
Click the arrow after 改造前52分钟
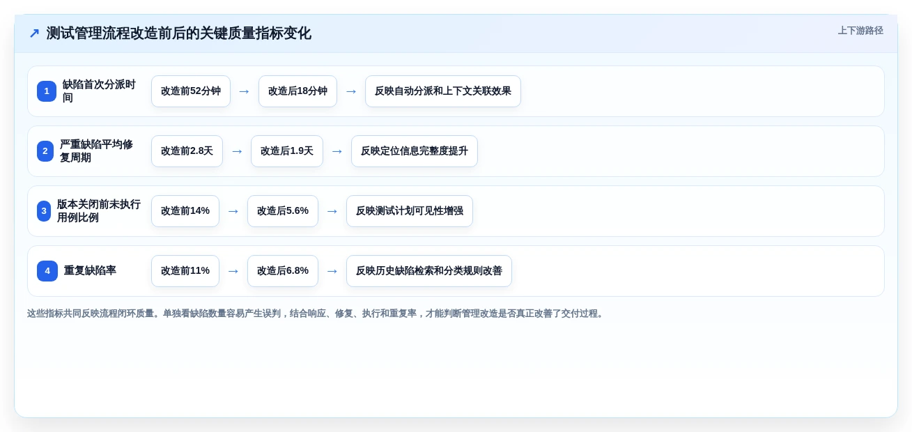(245, 91)
